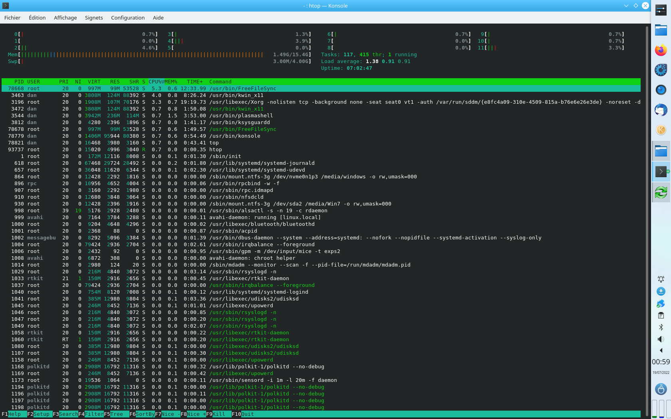Click the Konsole window menu icon in titlebar
This screenshot has width=671, height=419.
tap(6, 6)
